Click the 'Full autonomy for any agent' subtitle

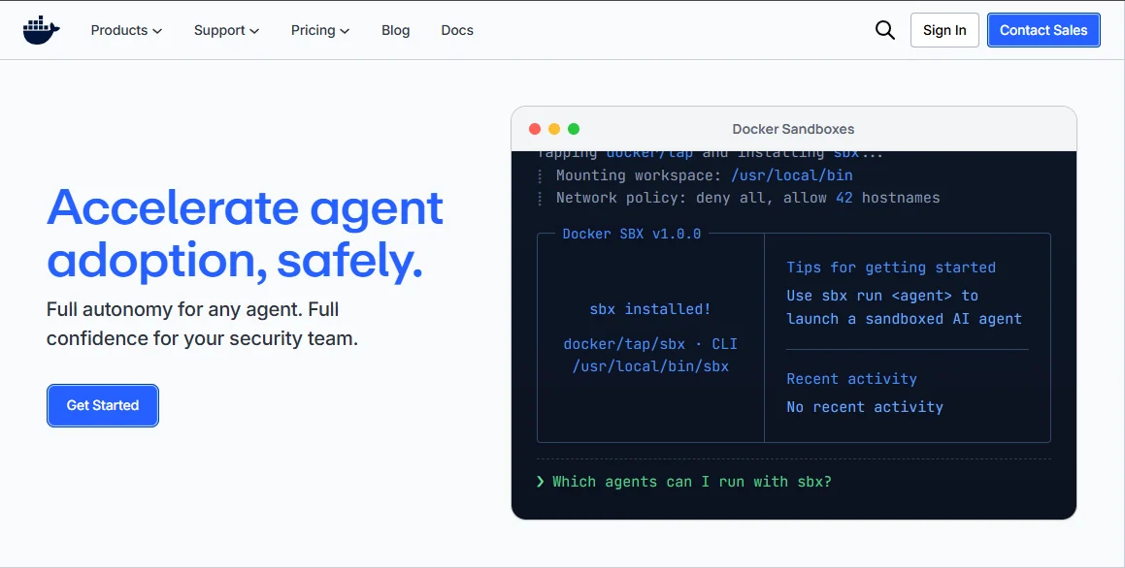202,324
